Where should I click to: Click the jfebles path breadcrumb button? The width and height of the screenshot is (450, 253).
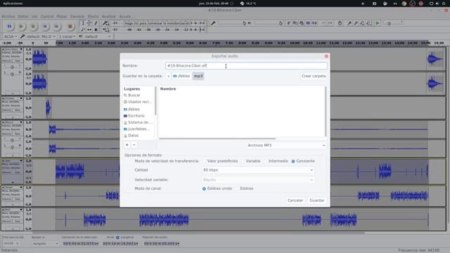click(x=181, y=76)
